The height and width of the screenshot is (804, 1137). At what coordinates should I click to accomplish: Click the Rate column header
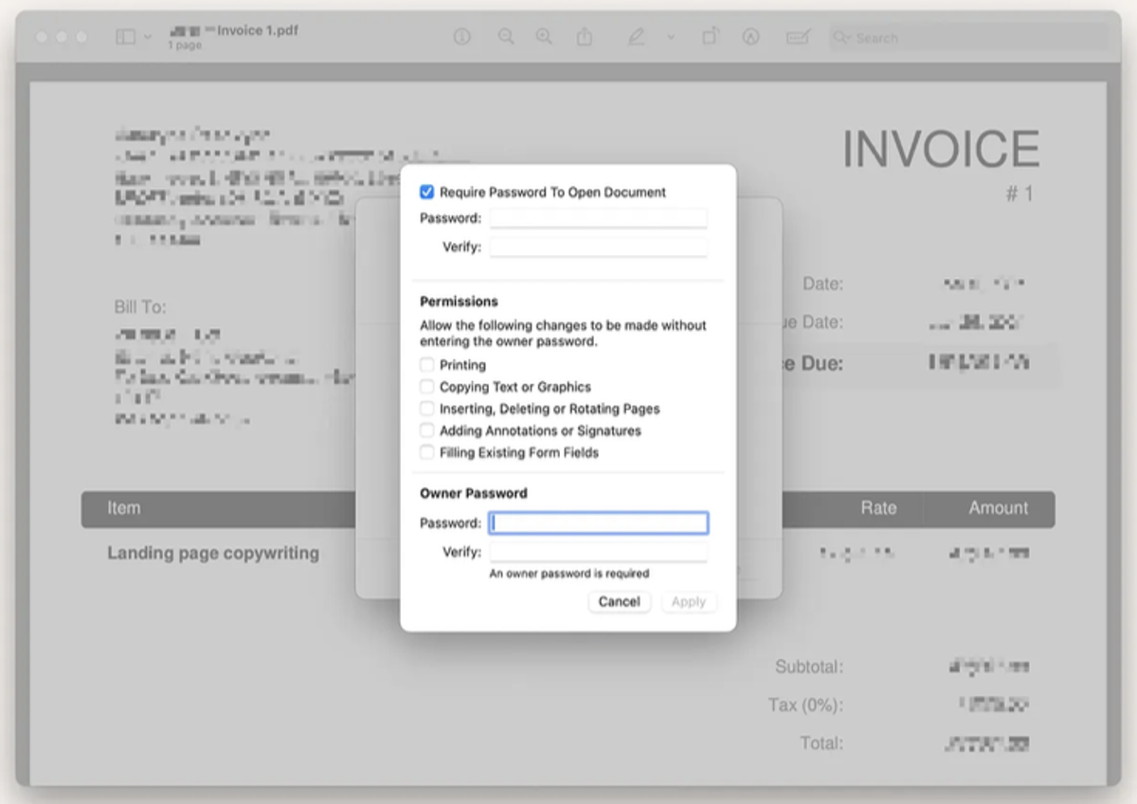878,508
